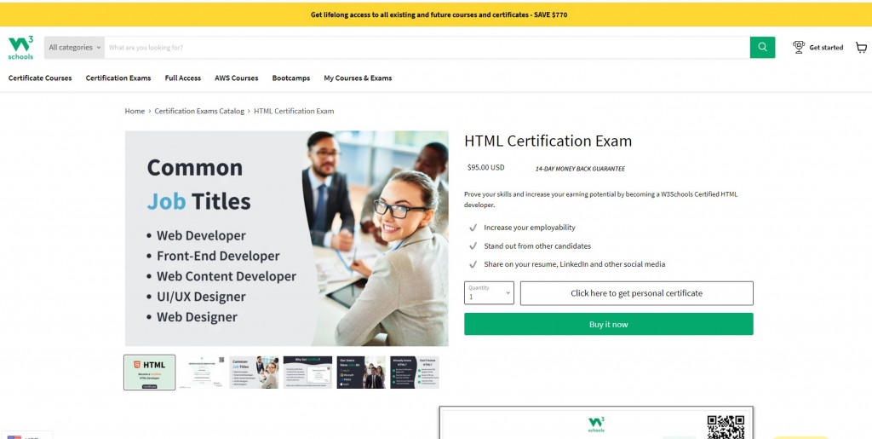Click the Get started link
This screenshot has height=439, width=872.
coord(826,47)
